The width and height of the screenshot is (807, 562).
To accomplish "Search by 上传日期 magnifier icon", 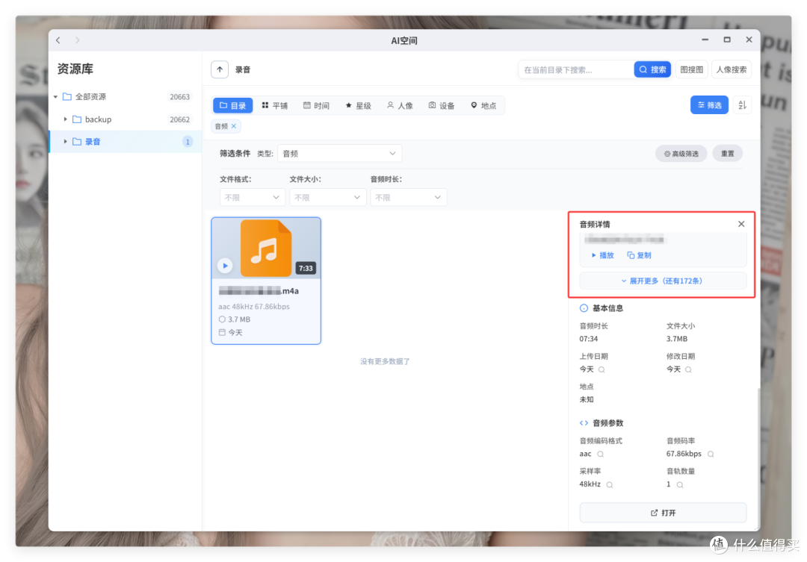I will (602, 369).
